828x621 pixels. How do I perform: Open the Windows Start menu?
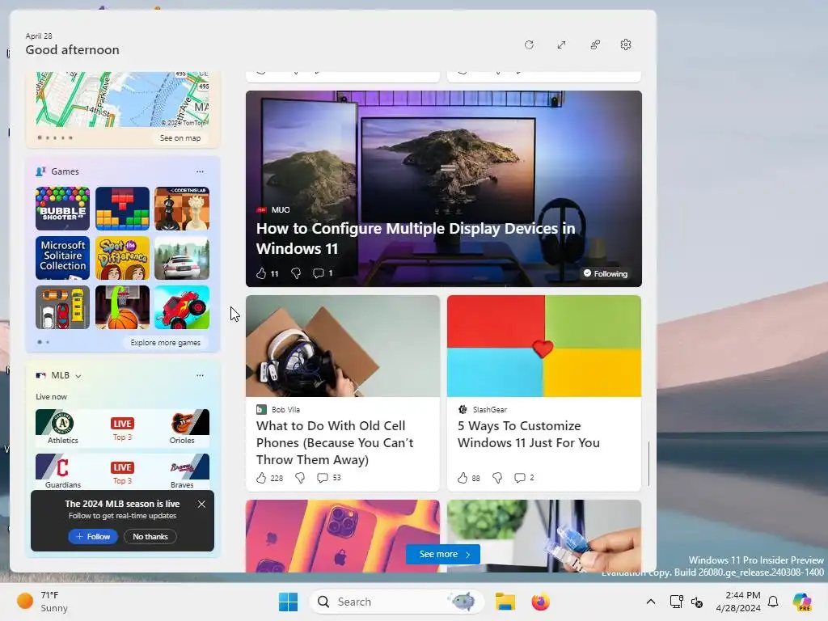click(289, 602)
